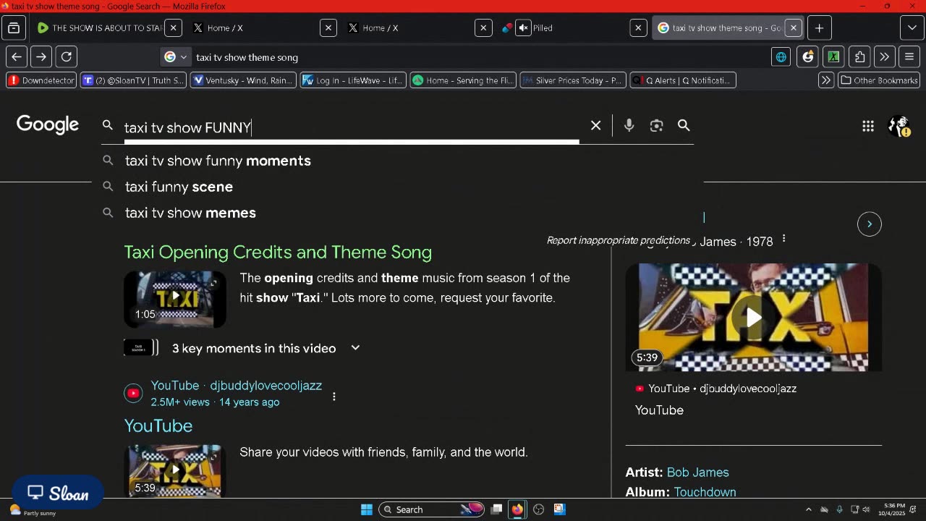This screenshot has width=926, height=521.
Task: Open the Q Alerts bookmark
Action: tap(683, 80)
